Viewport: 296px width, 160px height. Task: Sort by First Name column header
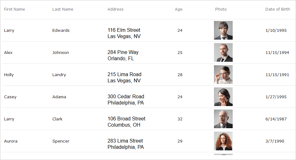coord(14,9)
